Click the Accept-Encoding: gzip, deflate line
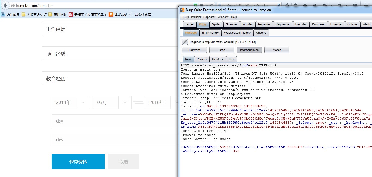 pos(213,86)
